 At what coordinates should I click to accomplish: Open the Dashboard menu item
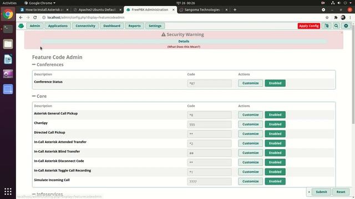(x=112, y=26)
